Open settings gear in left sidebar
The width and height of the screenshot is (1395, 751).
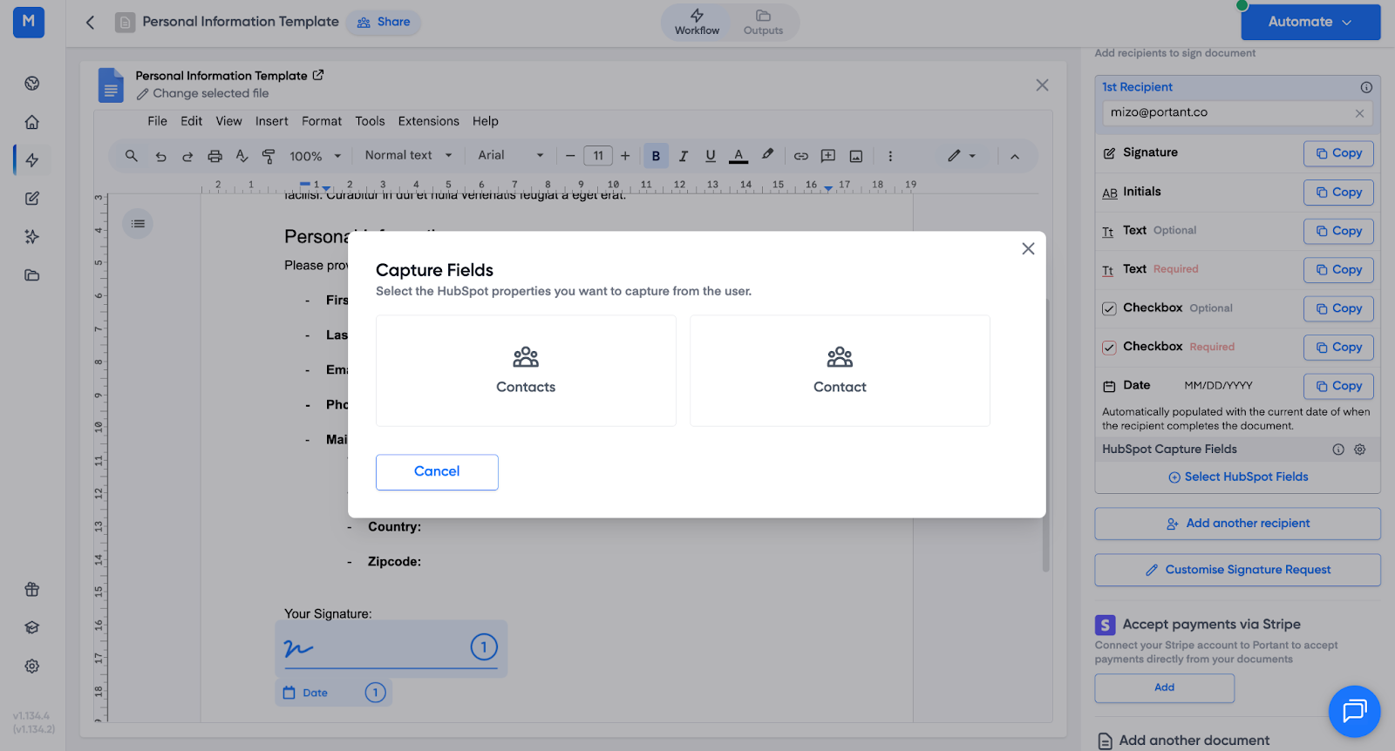(x=32, y=666)
